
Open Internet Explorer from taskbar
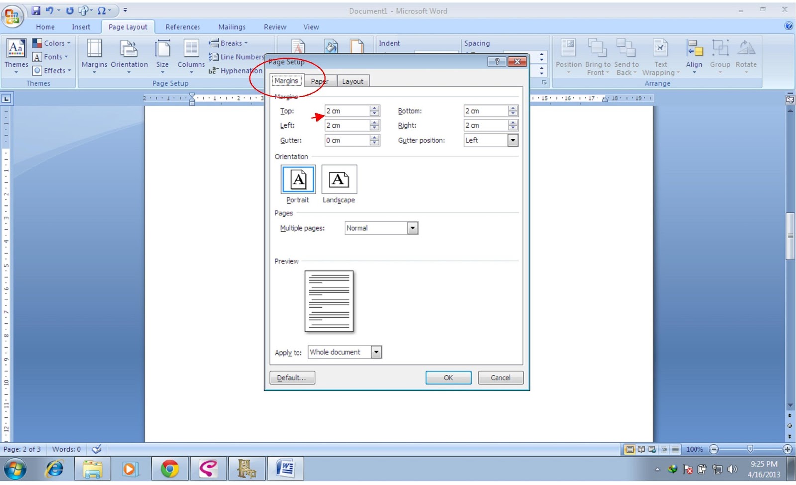click(54, 469)
